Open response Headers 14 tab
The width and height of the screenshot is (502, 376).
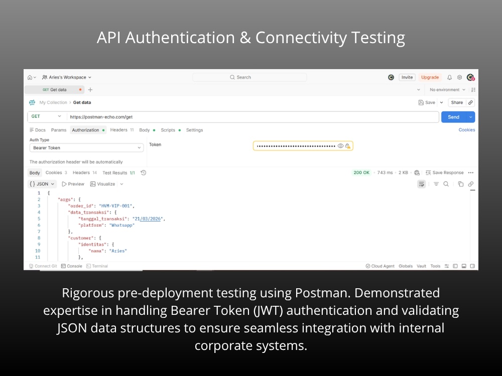[85, 172]
